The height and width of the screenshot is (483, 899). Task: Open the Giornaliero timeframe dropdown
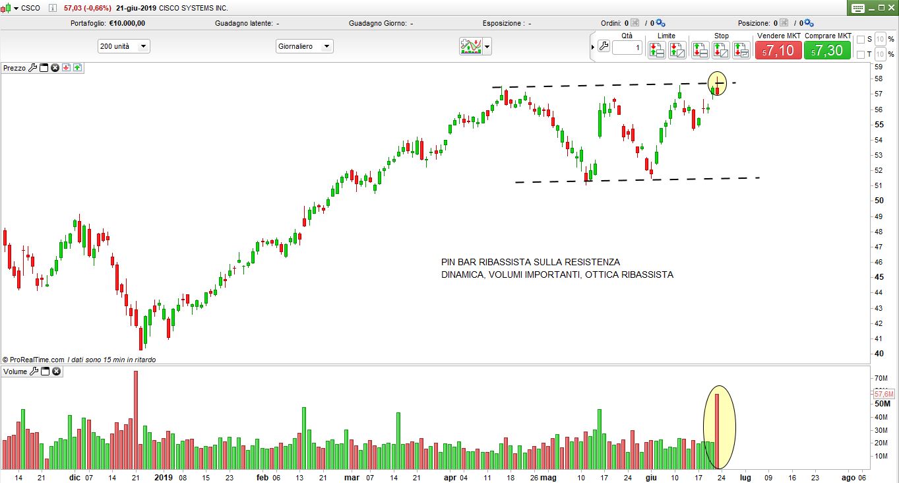[326, 46]
